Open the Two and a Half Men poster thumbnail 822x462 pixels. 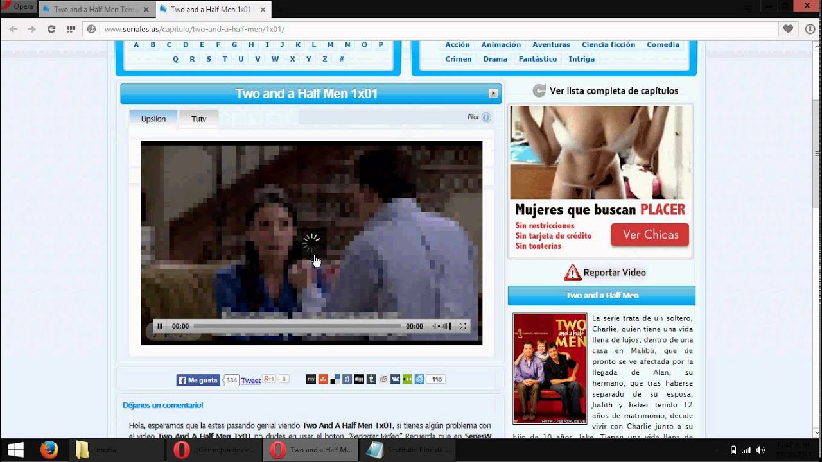click(550, 368)
